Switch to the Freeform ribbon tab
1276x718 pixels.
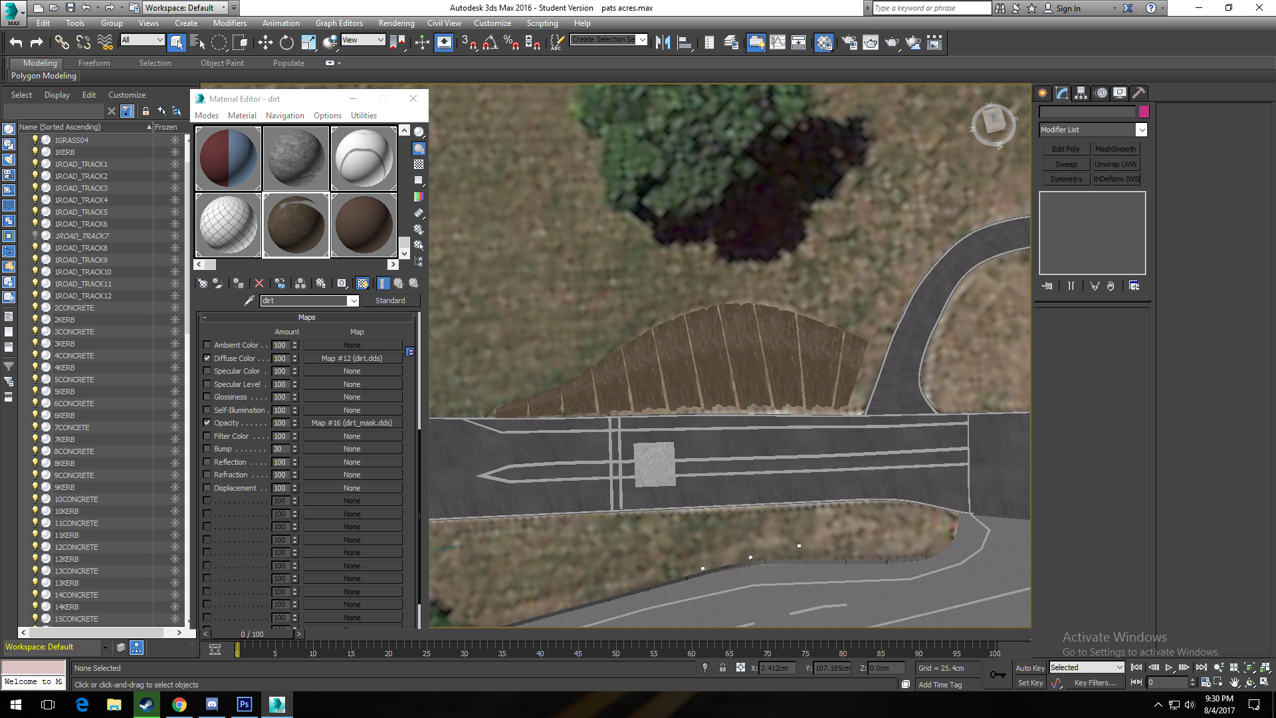pyautogui.click(x=94, y=63)
